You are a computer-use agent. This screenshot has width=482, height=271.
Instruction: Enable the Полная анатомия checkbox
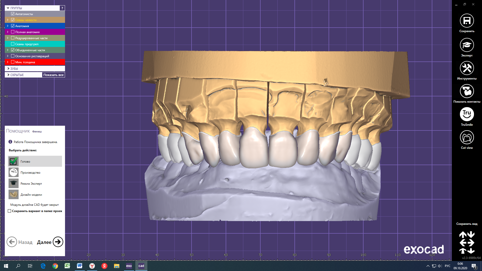13,32
